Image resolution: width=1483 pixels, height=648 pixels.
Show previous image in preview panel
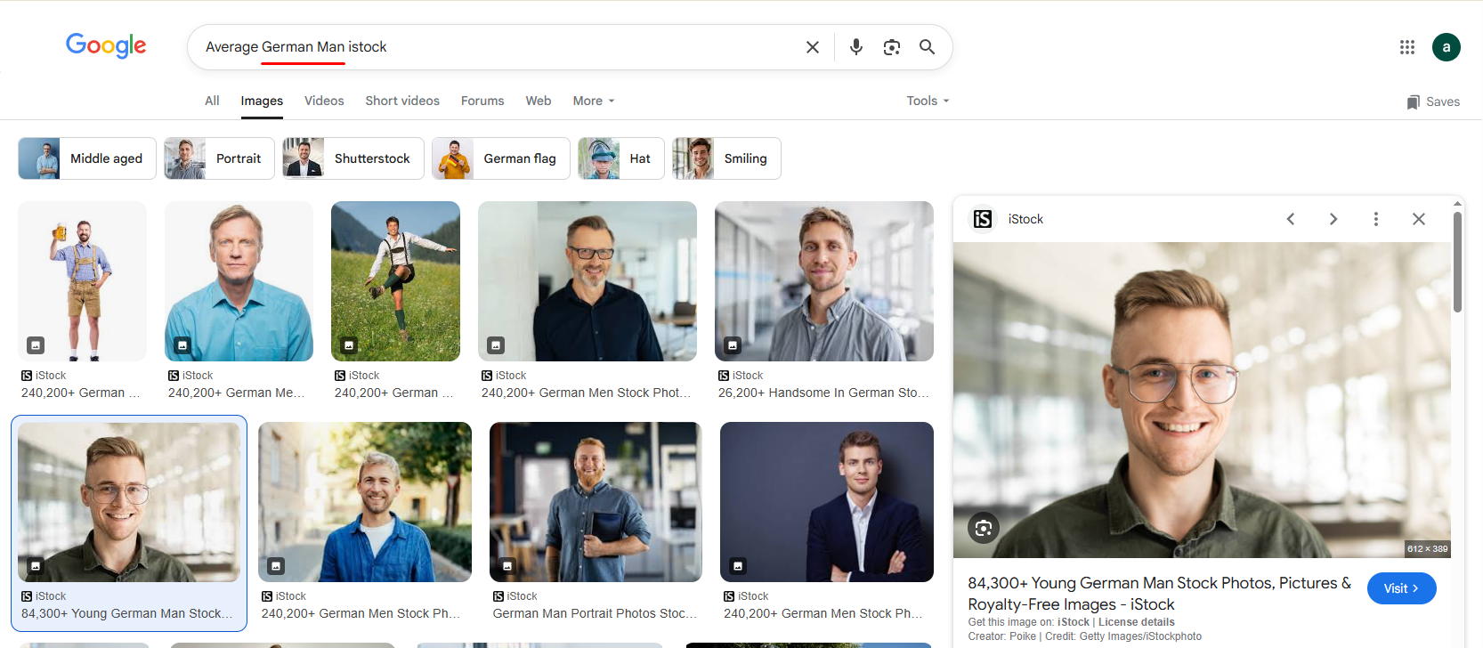pos(1290,219)
